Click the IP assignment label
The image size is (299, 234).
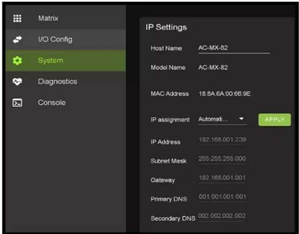(170, 120)
